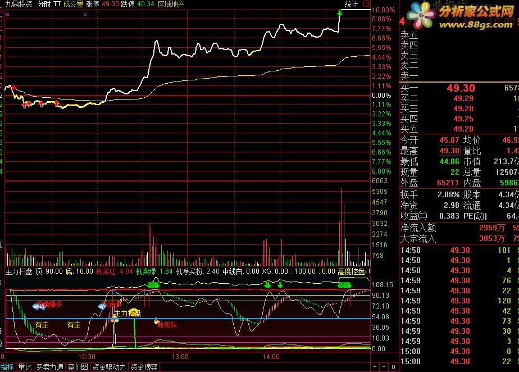The image size is (519, 372).
Task: Click the 买二 price 49.29
Action: (463, 98)
